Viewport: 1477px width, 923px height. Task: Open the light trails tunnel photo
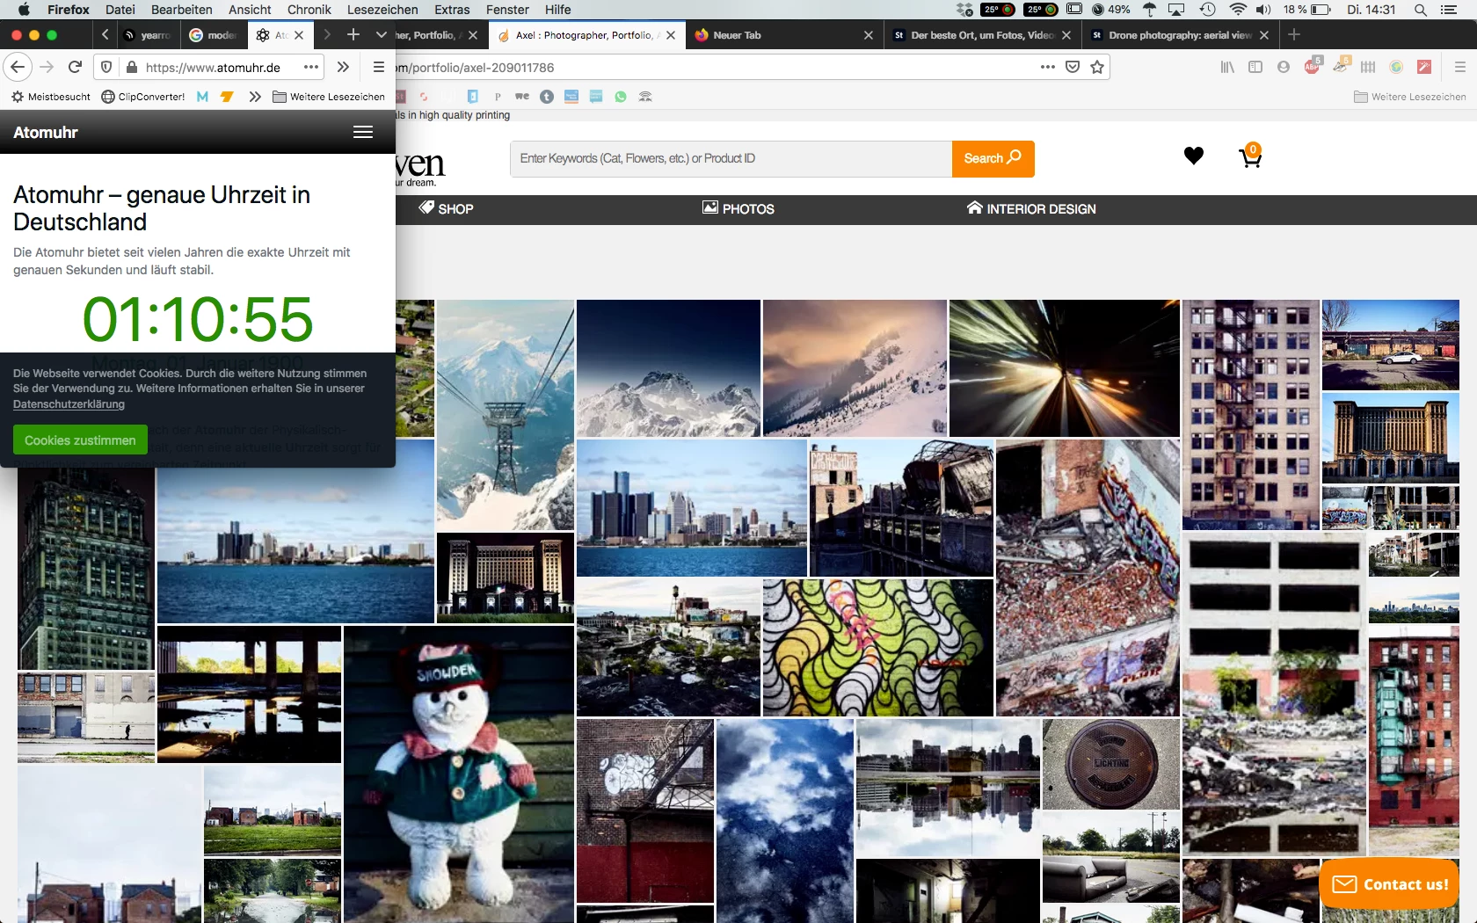[x=1065, y=368]
